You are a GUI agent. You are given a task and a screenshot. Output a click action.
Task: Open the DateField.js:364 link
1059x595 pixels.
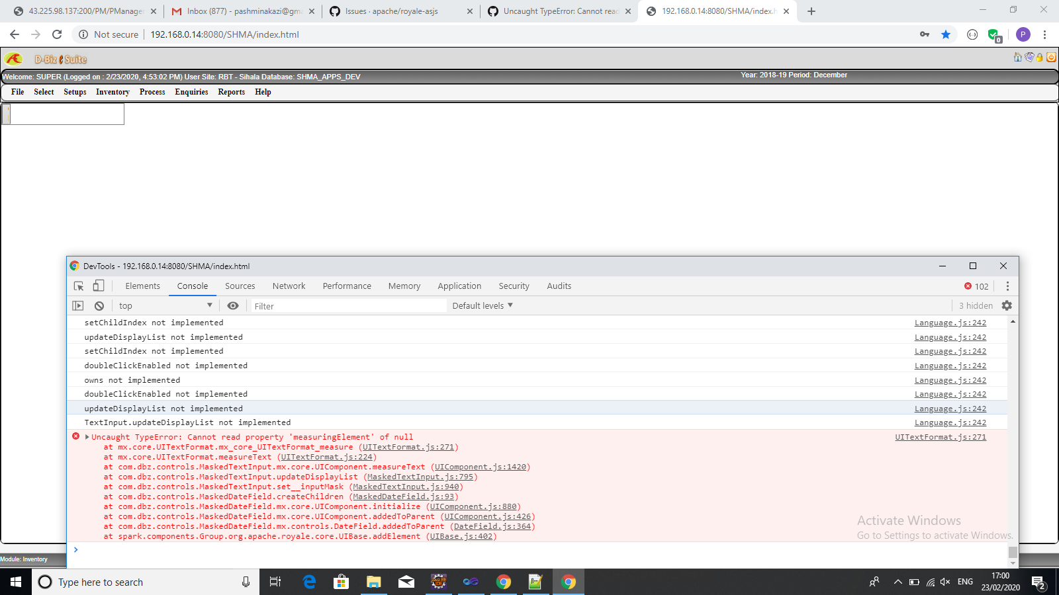492,526
